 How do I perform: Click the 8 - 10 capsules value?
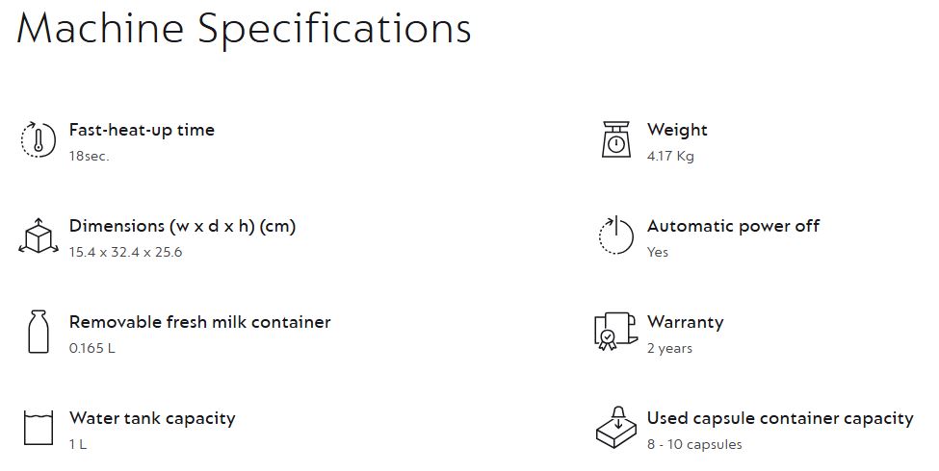(694, 444)
